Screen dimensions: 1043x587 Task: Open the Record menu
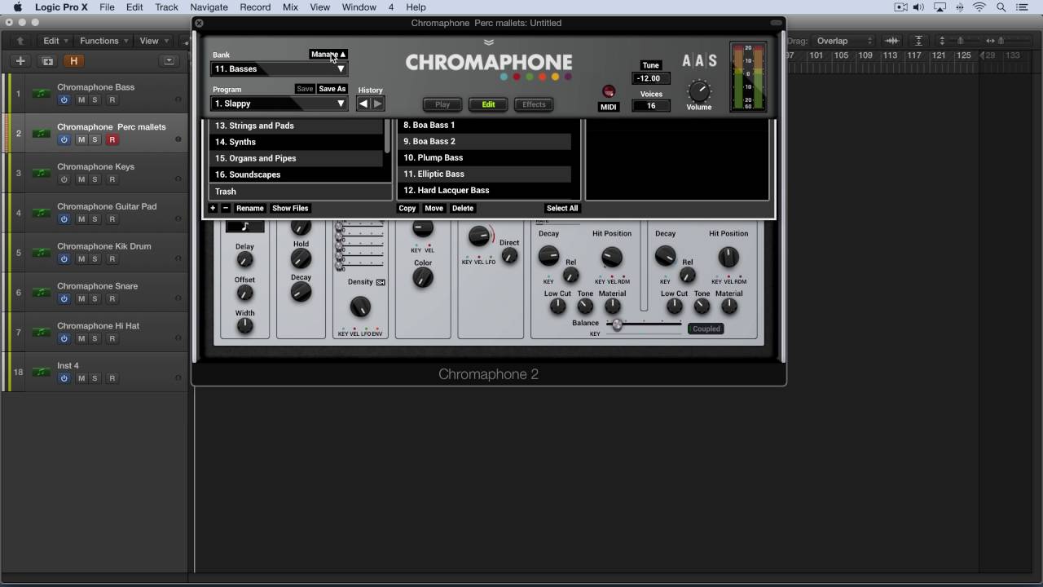click(255, 7)
